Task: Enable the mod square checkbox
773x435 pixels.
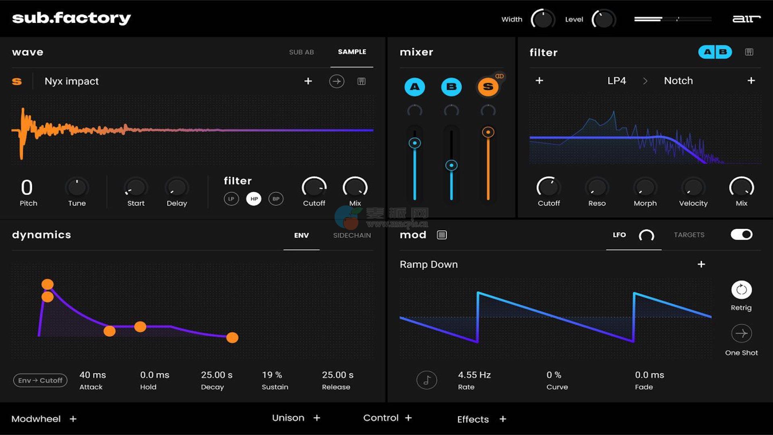Action: [x=442, y=235]
